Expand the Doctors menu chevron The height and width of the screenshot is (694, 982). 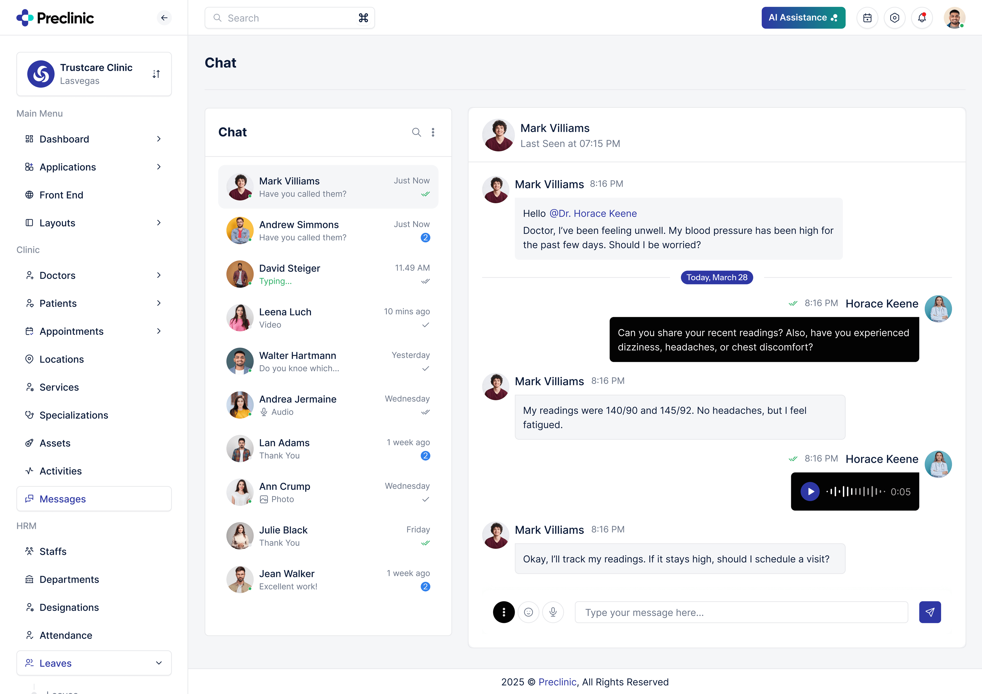click(x=159, y=275)
